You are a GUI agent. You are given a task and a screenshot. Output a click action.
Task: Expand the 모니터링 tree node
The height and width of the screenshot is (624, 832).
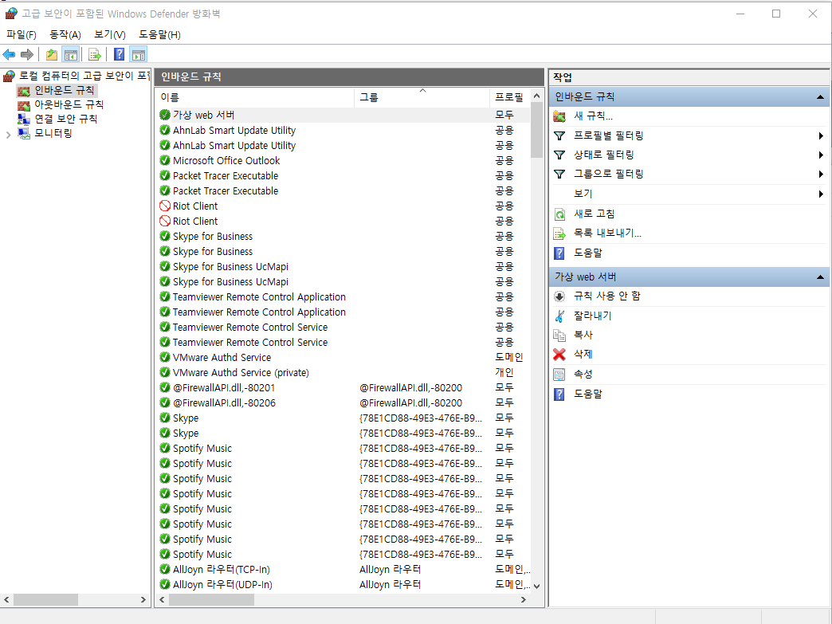coord(8,135)
